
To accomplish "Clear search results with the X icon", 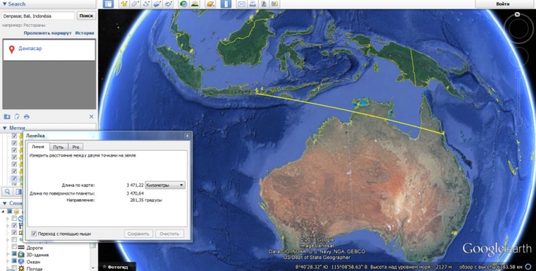I will pyautogui.click(x=91, y=116).
